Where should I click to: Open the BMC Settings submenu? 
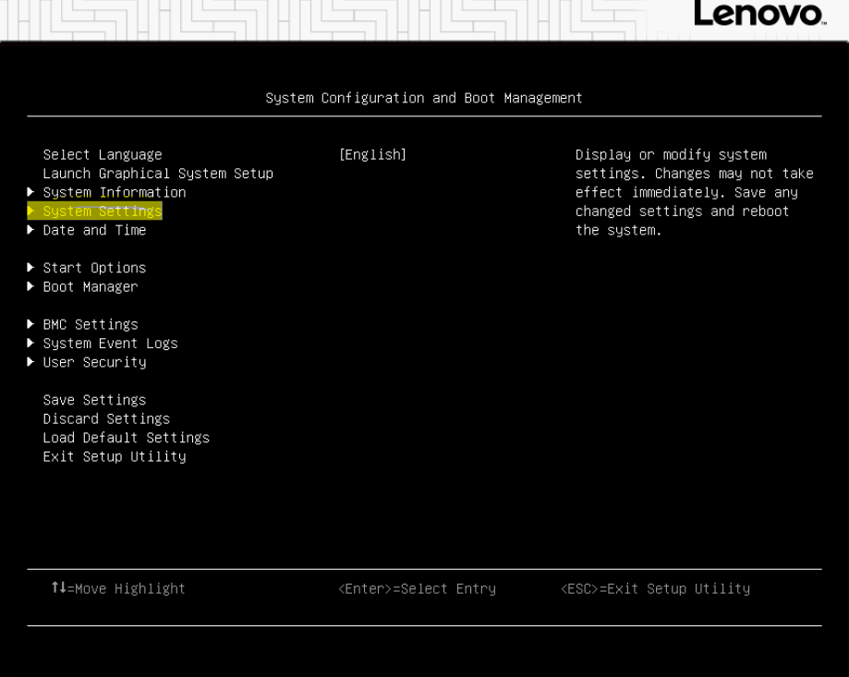click(91, 325)
